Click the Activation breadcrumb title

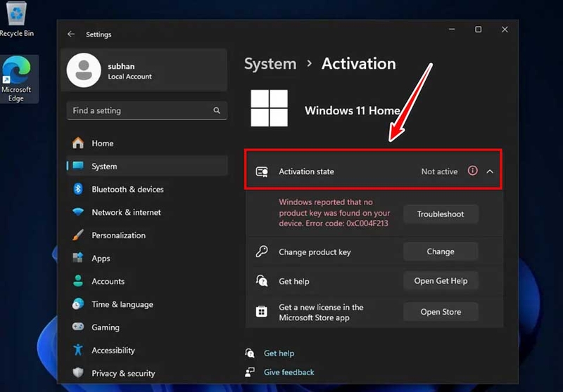tap(359, 63)
